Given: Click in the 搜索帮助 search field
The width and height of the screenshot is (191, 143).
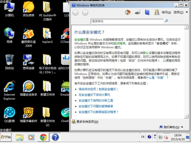Looking at the screenshot, I should tap(127, 21).
